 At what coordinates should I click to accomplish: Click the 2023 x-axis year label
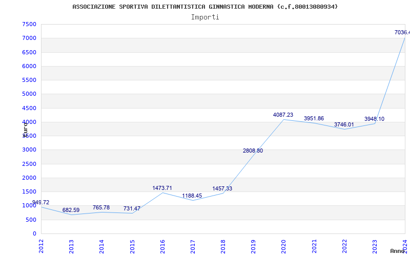[x=375, y=246]
